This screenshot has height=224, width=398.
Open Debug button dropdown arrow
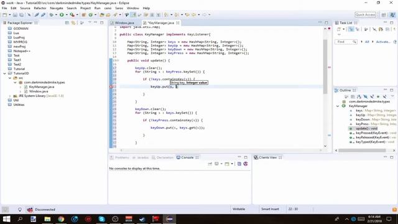click(x=56, y=15)
